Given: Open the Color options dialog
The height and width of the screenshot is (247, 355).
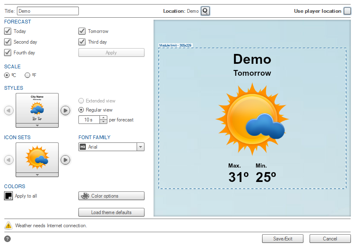Looking at the screenshot, I should [x=111, y=196].
